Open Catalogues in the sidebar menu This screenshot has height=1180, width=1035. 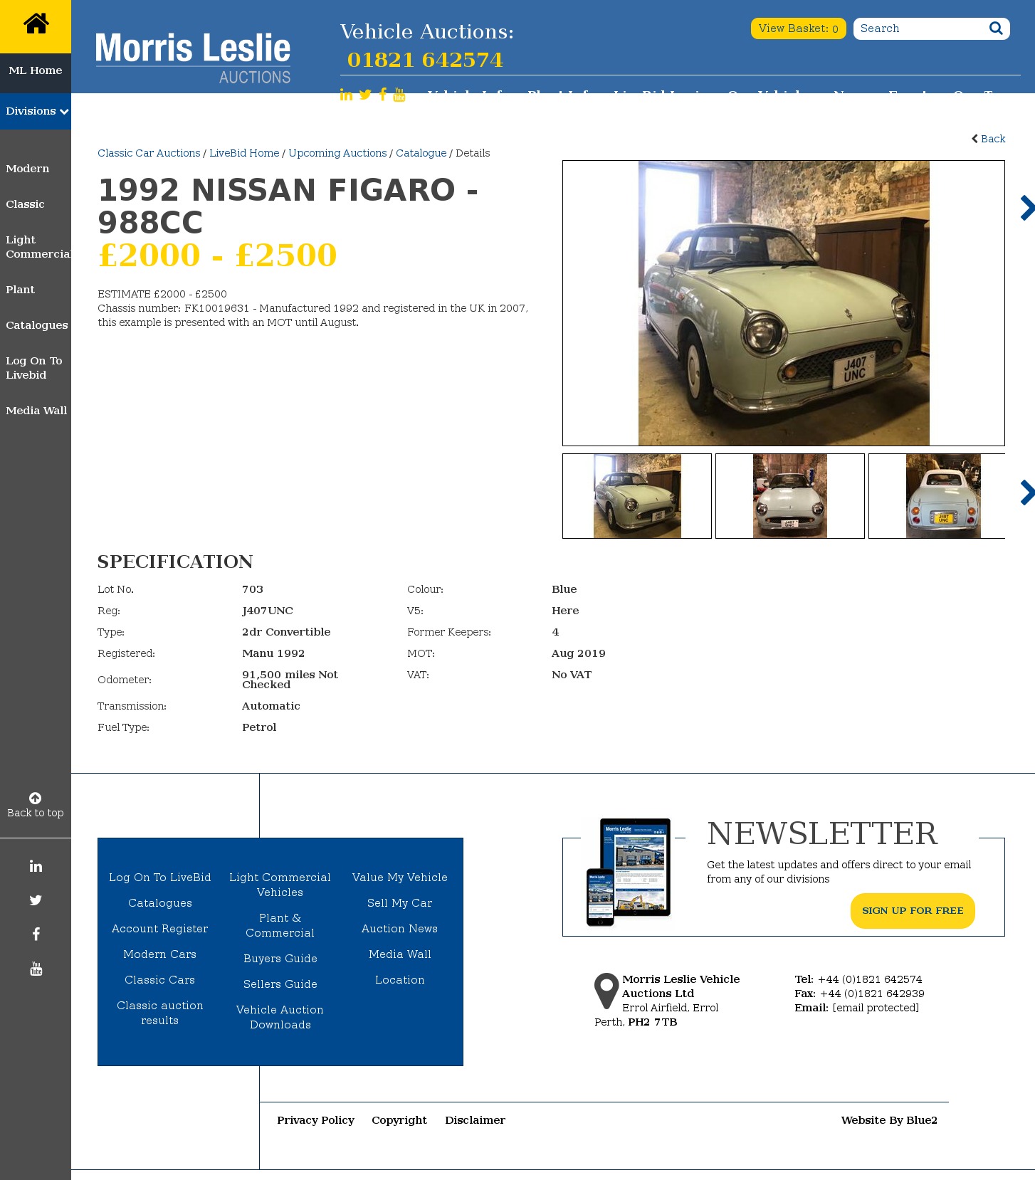tap(37, 325)
